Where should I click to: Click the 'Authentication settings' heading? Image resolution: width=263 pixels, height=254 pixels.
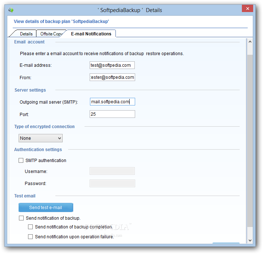[x=38, y=150]
